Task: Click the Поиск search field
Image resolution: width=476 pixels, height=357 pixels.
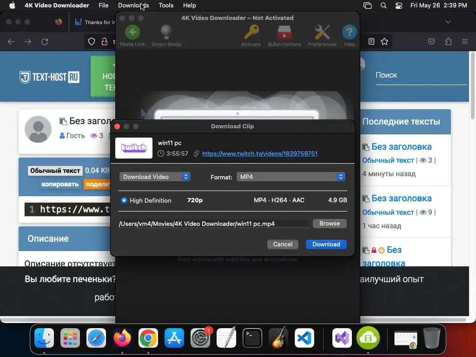Action: [x=421, y=75]
